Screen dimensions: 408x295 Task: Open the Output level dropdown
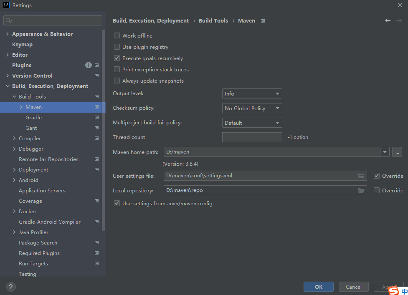252,93
